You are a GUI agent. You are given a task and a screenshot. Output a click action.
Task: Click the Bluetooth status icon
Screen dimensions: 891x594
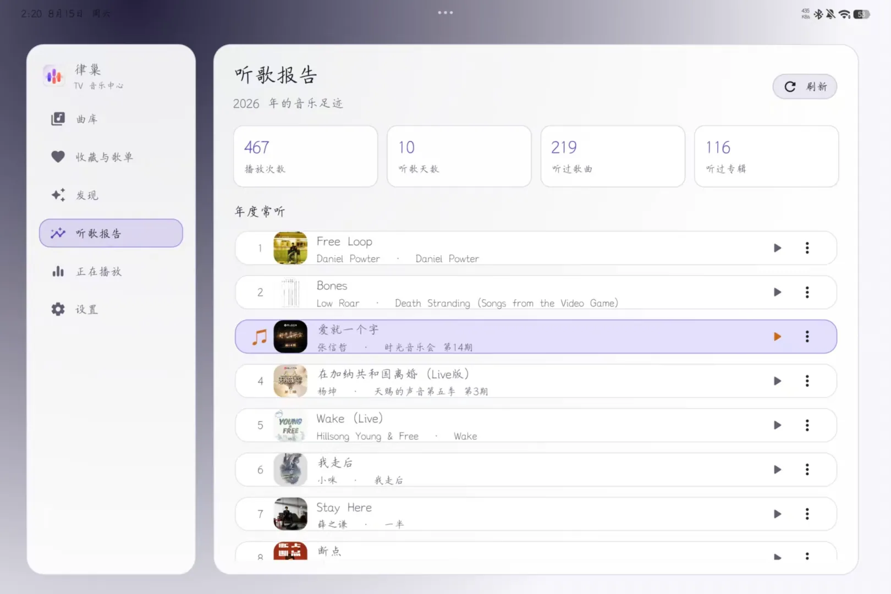click(818, 14)
